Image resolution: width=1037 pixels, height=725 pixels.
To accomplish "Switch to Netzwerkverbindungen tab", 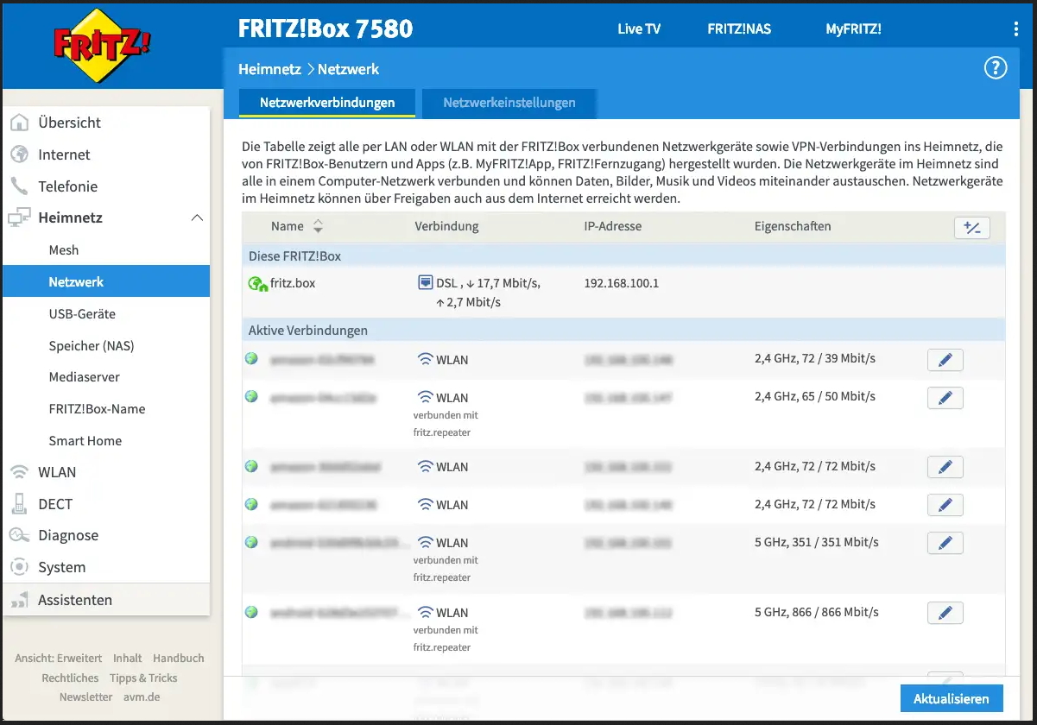I will [327, 103].
